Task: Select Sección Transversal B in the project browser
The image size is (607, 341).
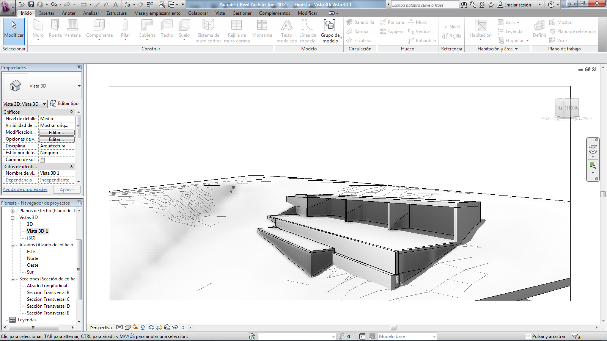Action: 47,292
